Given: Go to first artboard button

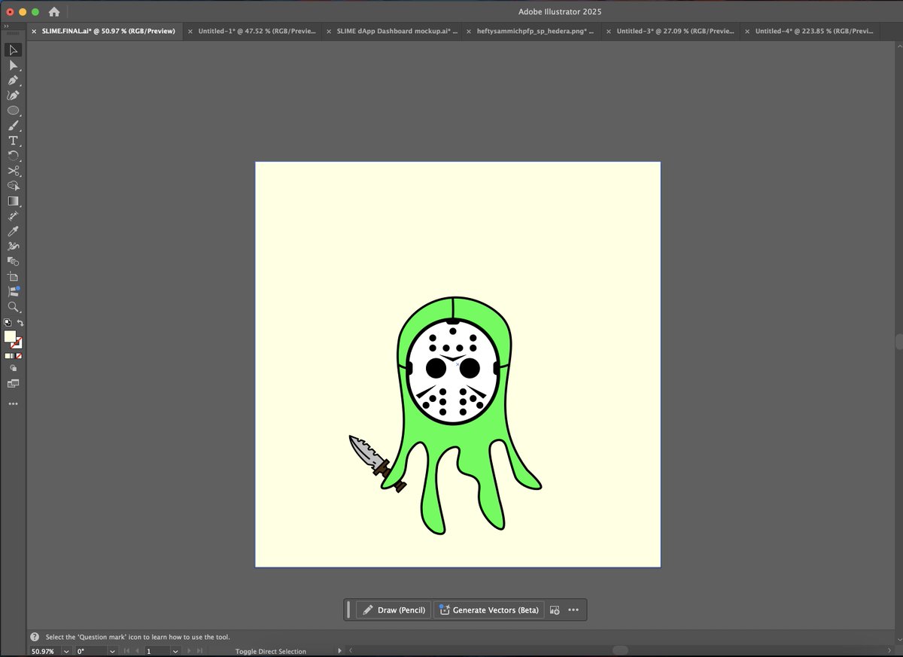Looking at the screenshot, I should [x=126, y=651].
